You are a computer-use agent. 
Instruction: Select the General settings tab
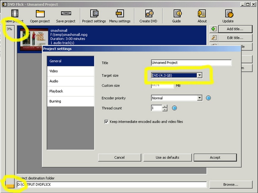(71, 61)
